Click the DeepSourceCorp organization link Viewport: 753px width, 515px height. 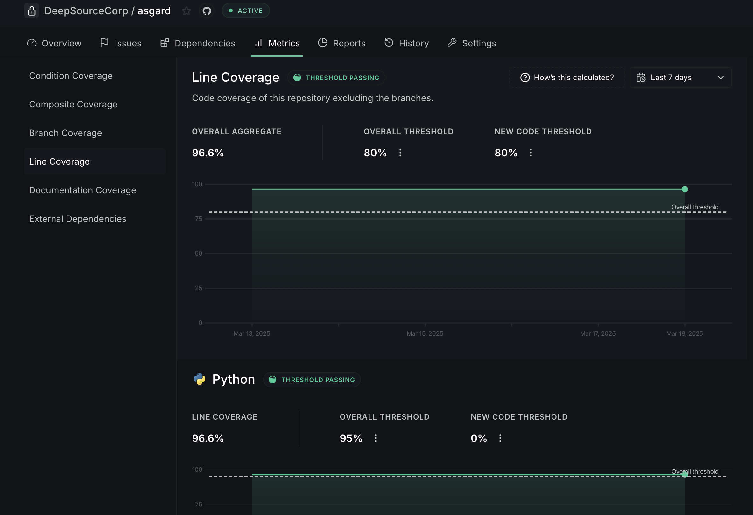coord(86,11)
